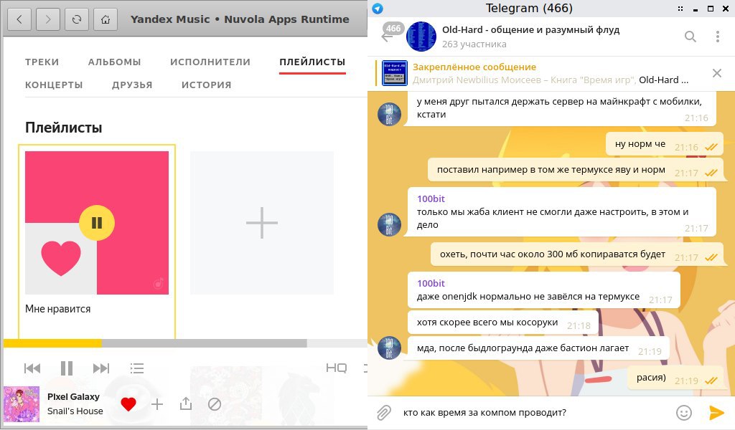Skip to next track
This screenshot has height=430, width=735.
[100, 368]
